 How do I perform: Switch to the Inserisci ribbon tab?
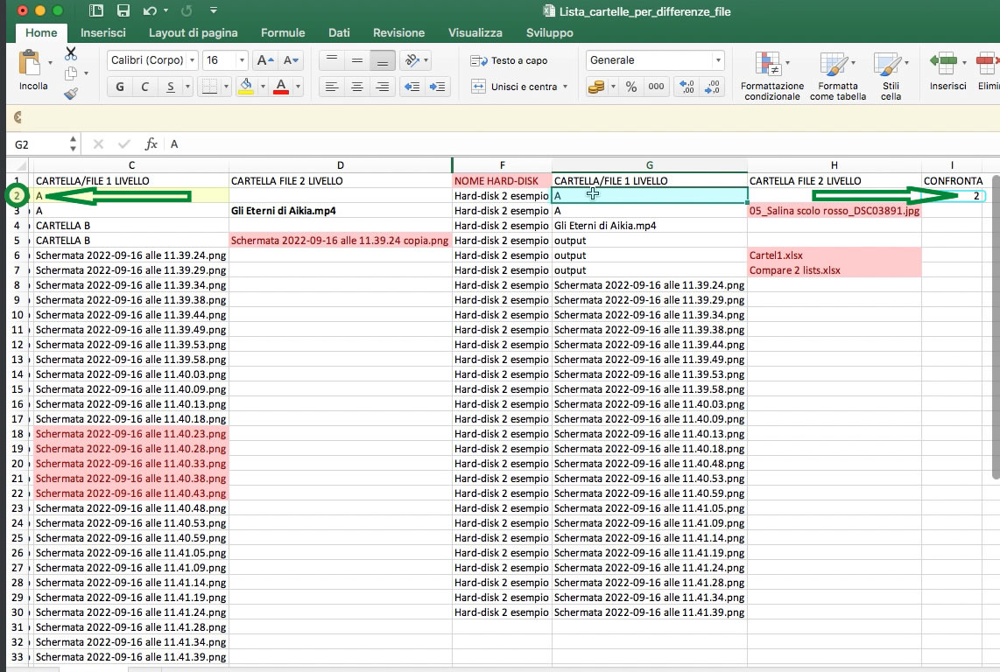click(102, 32)
